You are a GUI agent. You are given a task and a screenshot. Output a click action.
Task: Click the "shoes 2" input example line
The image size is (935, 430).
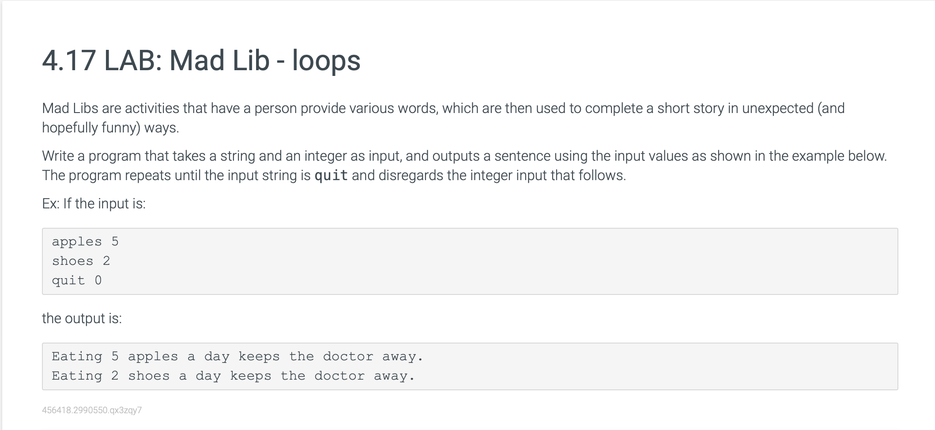point(81,261)
